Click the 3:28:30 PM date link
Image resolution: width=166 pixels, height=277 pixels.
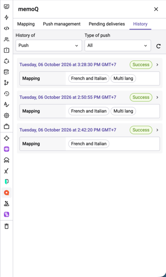click(68, 65)
